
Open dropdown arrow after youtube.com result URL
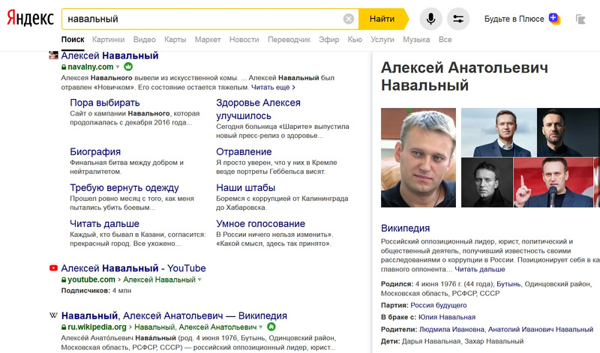point(199,280)
